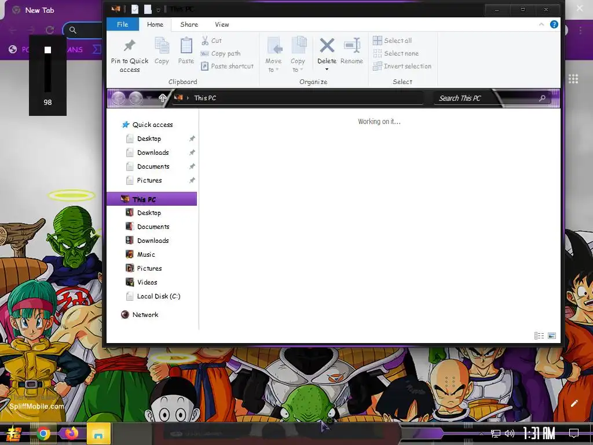Open pinned Downloads under Quick access
Viewport: 593px width, 445px height.
(152, 152)
